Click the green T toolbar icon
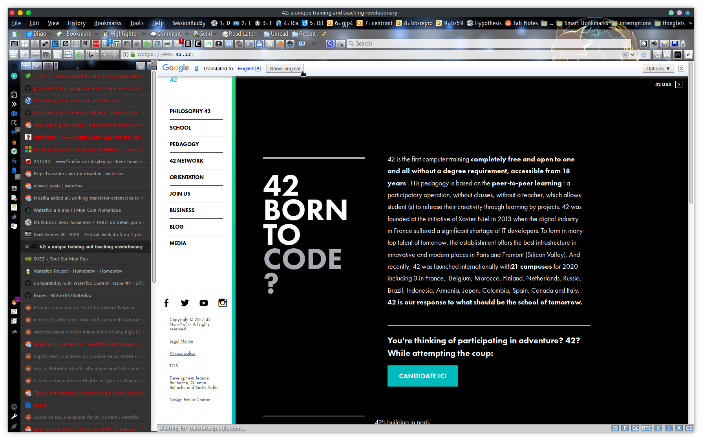This screenshot has height=440, width=702. click(x=117, y=44)
